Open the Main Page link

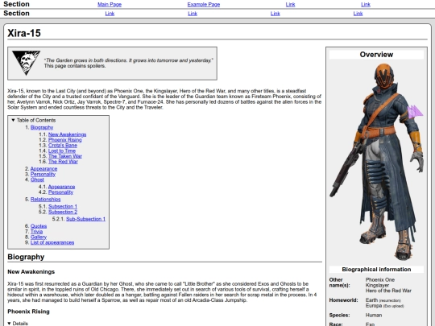tap(110, 5)
